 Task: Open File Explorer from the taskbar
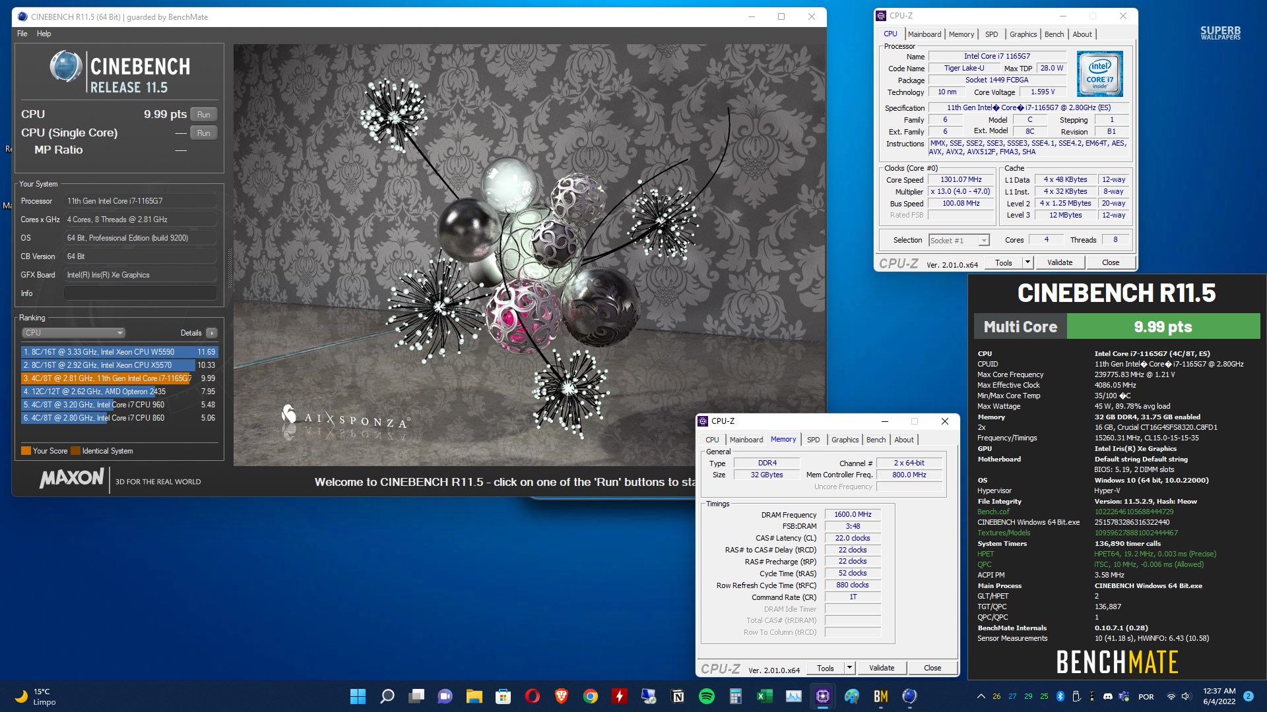click(x=474, y=696)
